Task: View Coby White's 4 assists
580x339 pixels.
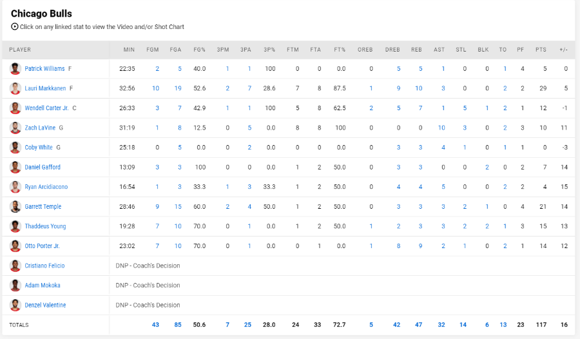Action: click(443, 148)
